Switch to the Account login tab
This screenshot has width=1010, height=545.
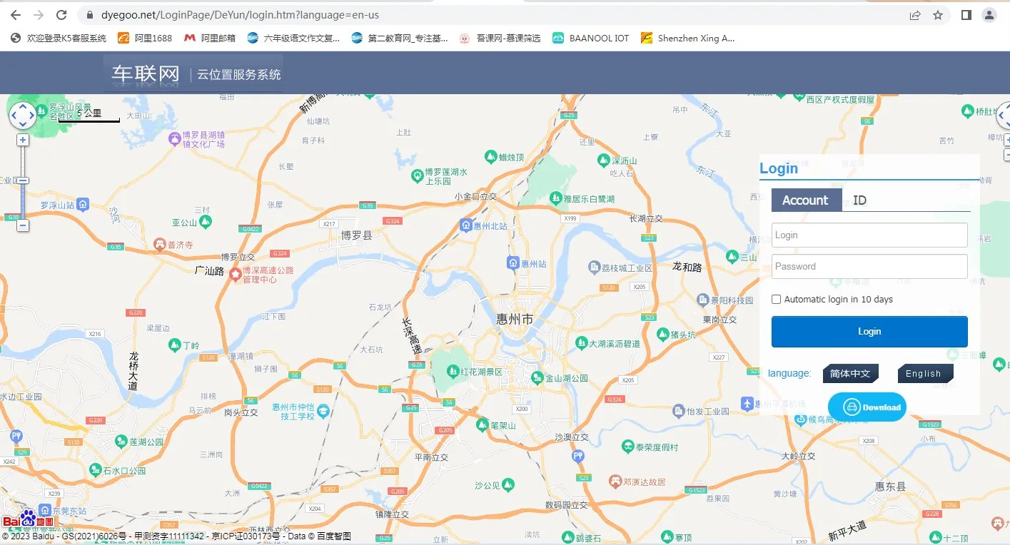point(805,200)
